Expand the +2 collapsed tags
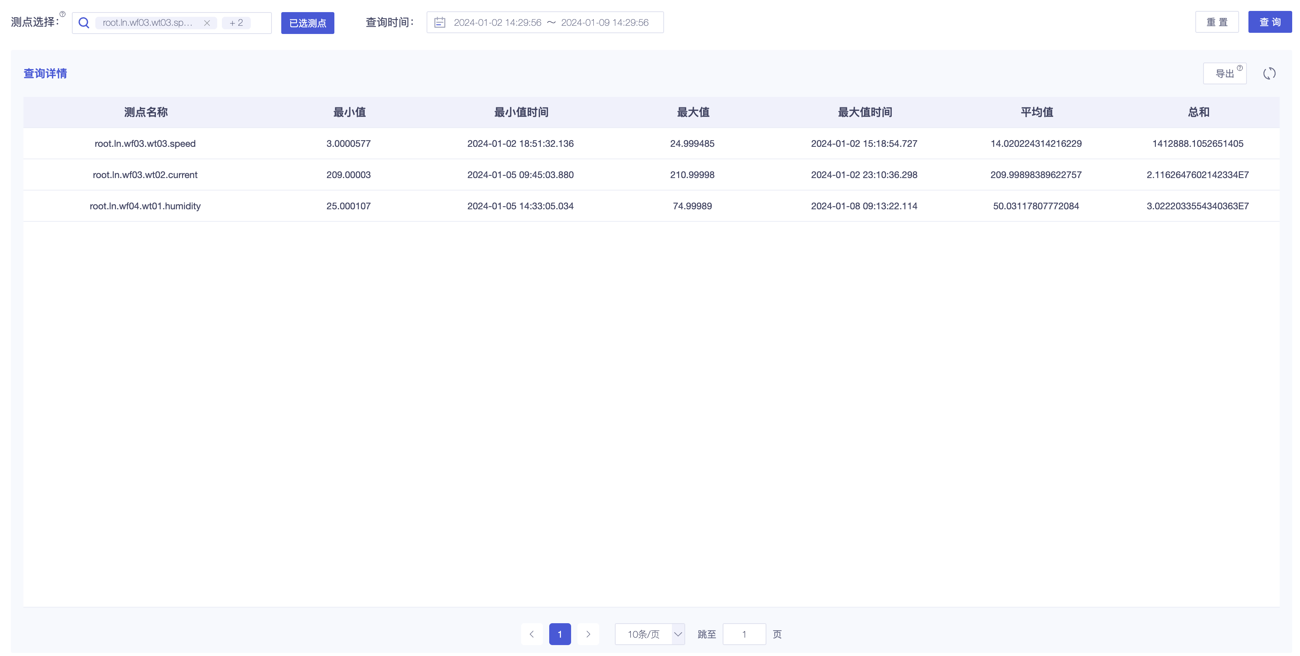Viewport: 1300px width, 656px height. click(236, 23)
